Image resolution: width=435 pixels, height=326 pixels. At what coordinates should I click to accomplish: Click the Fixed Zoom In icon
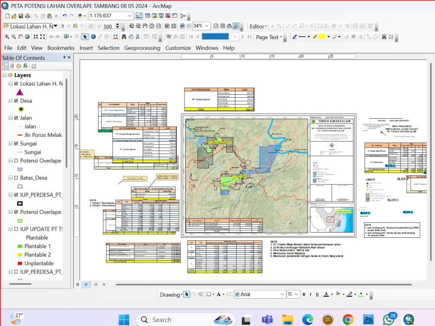(36, 37)
